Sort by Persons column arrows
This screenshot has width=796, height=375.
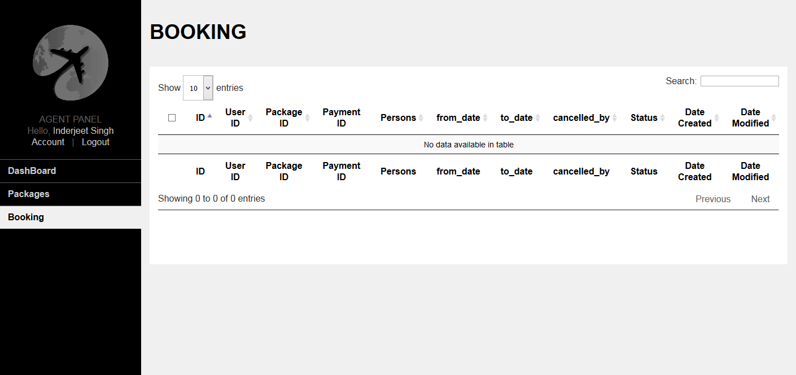coord(421,118)
